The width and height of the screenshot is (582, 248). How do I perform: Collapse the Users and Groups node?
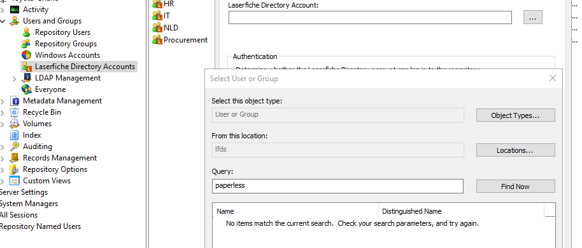[3, 21]
